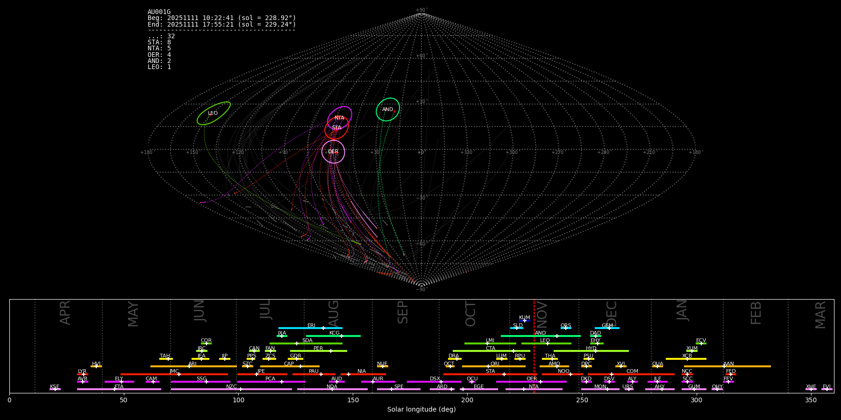Image resolution: width=841 pixels, height=420 pixels.
Task: Click the pink OER radiant circle
Action: point(333,152)
